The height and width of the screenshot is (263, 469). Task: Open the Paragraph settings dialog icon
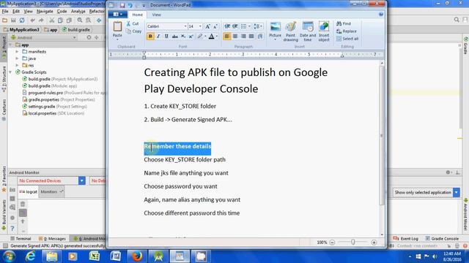(260, 37)
